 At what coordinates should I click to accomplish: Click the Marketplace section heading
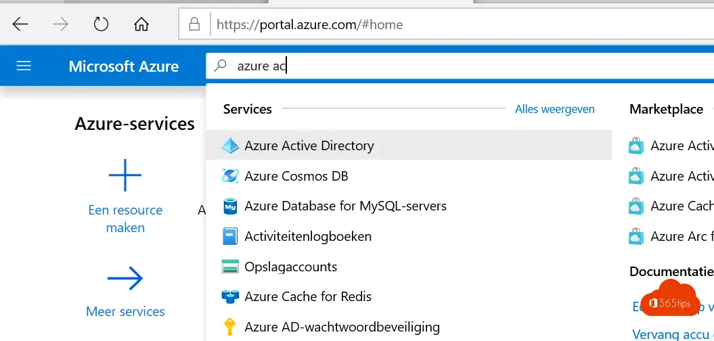(666, 109)
